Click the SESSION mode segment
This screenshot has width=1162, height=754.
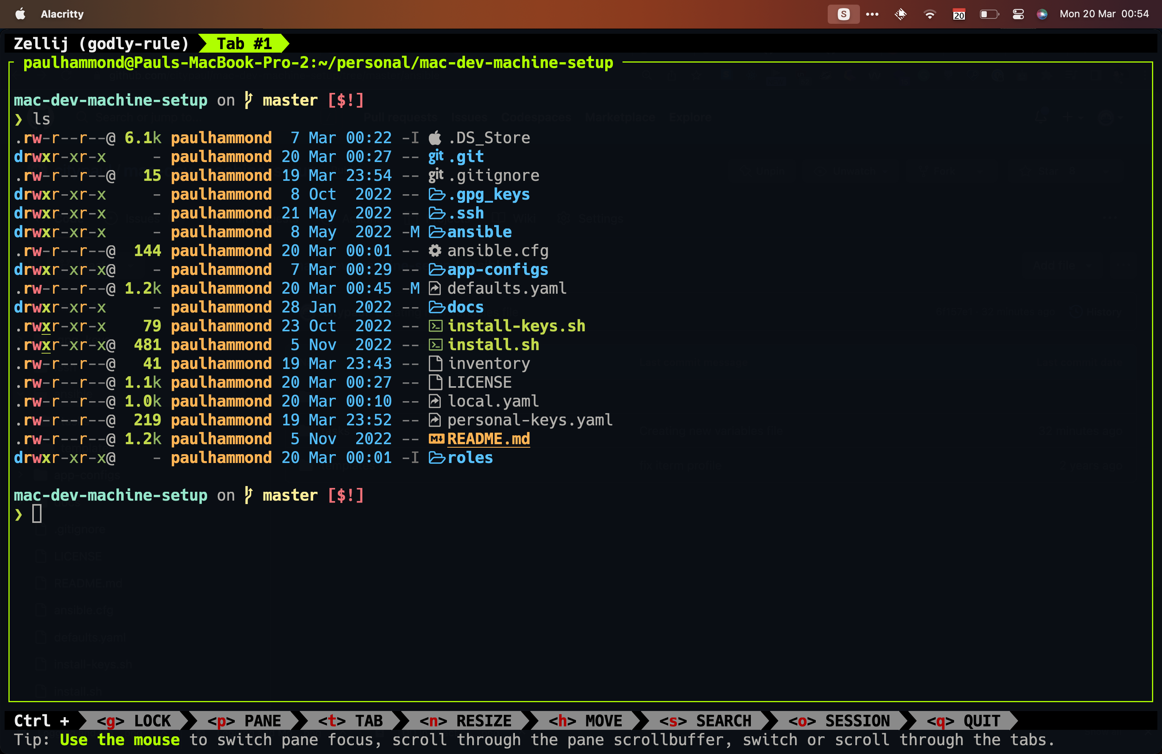839,720
